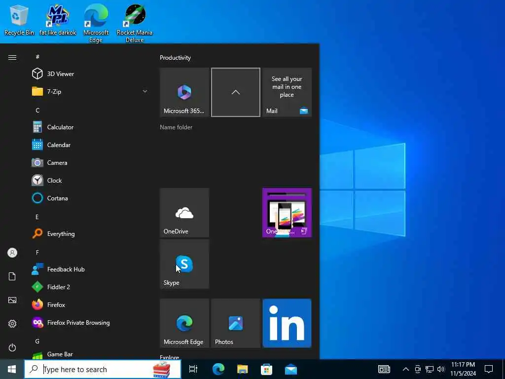The image size is (505, 379).
Task: Launch the Skype tile
Action: click(184, 264)
